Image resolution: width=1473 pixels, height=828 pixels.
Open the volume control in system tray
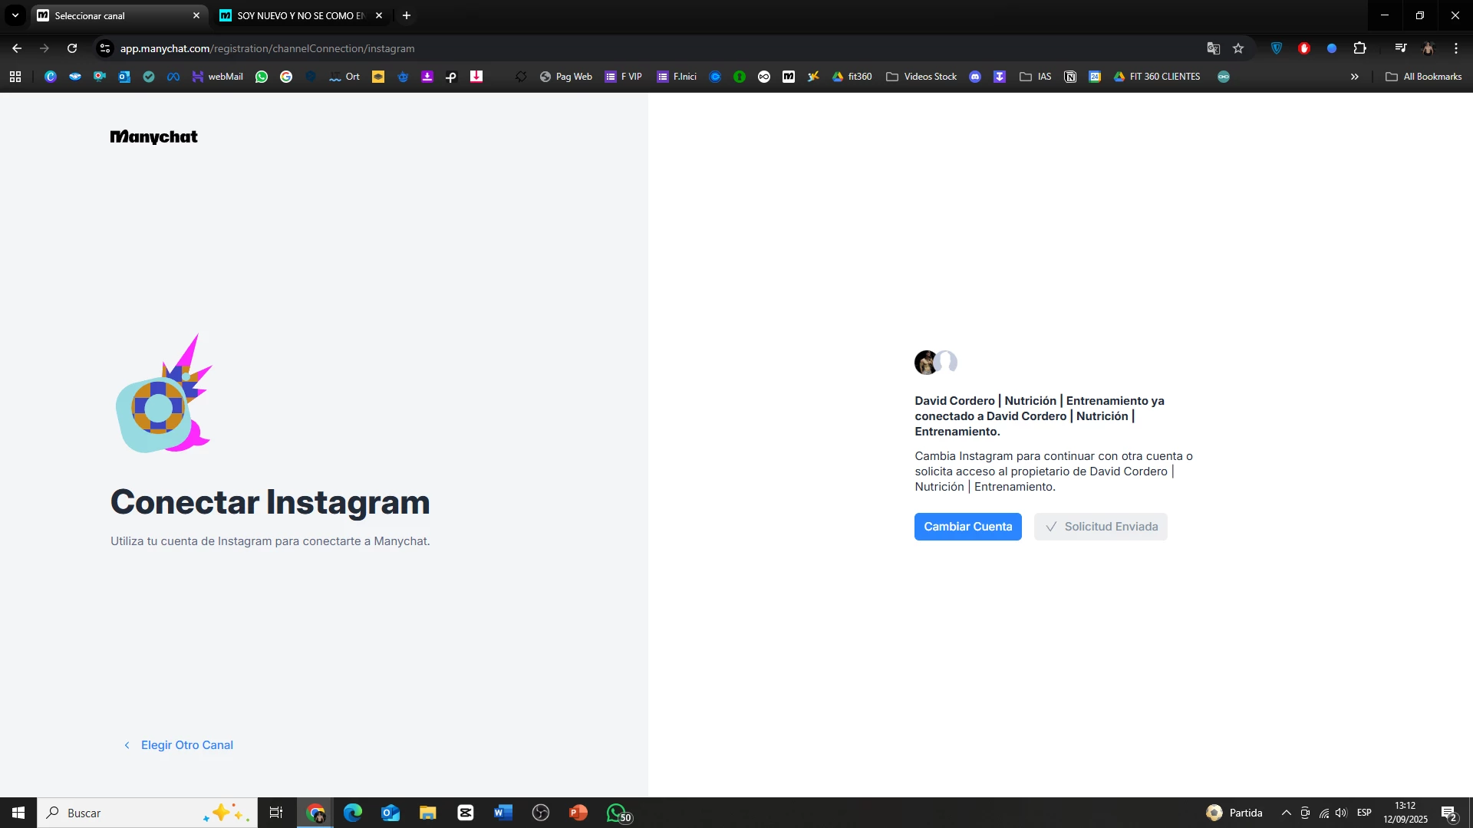[1341, 813]
